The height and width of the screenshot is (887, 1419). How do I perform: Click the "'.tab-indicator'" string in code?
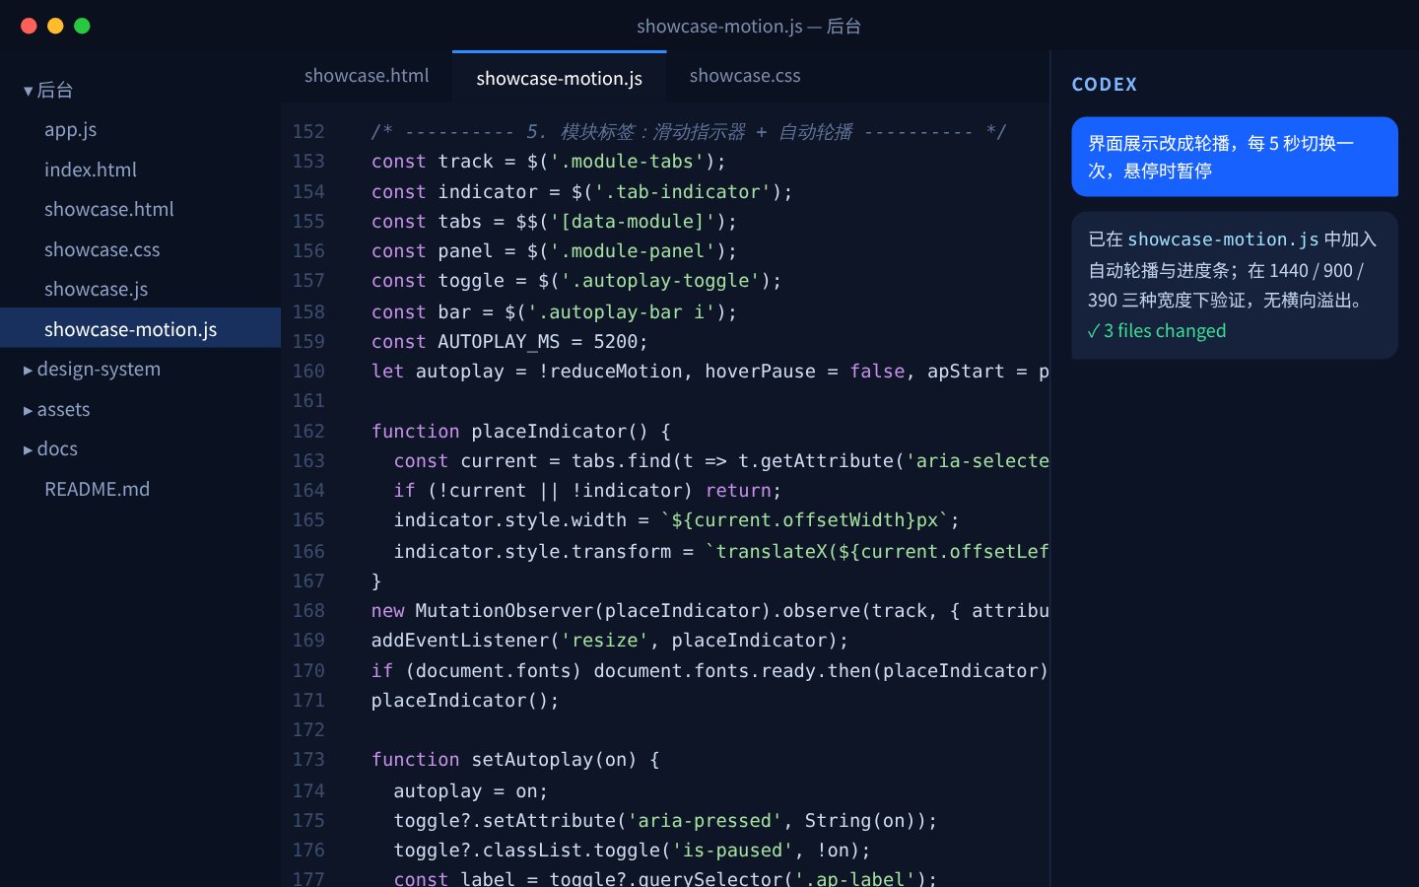click(682, 192)
